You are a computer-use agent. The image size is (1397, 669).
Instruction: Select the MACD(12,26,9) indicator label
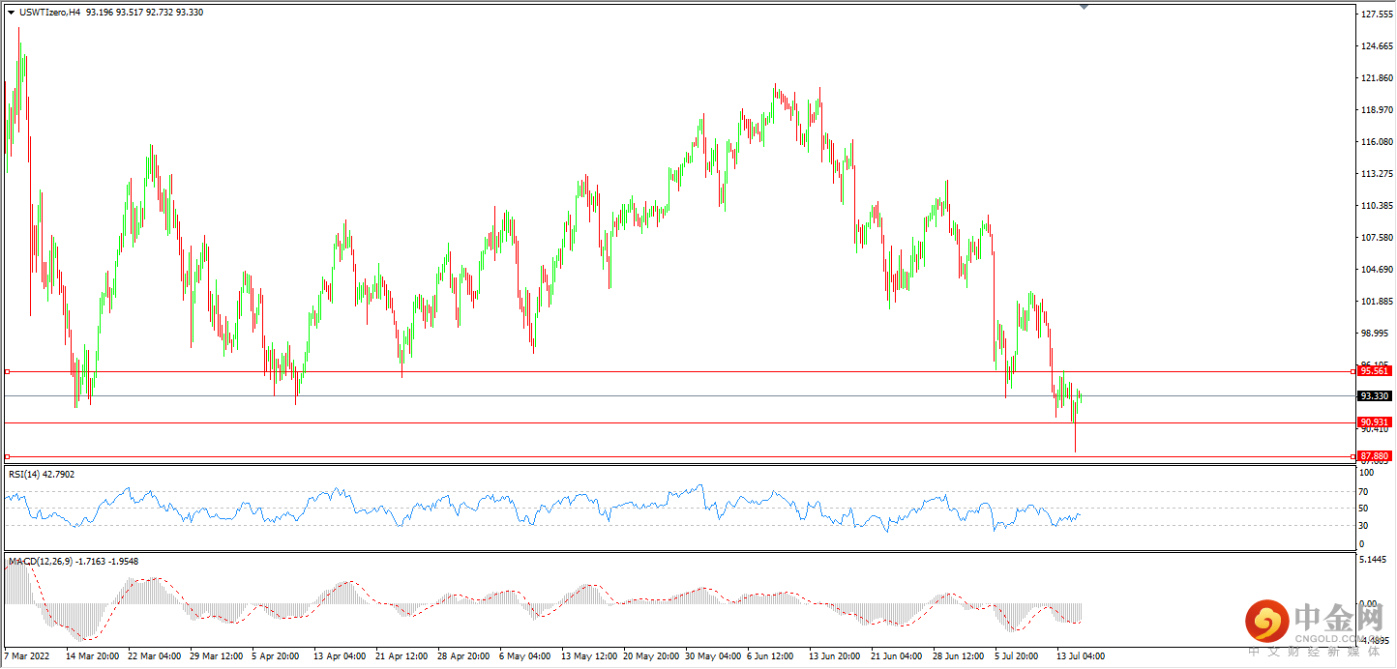pyautogui.click(x=43, y=560)
